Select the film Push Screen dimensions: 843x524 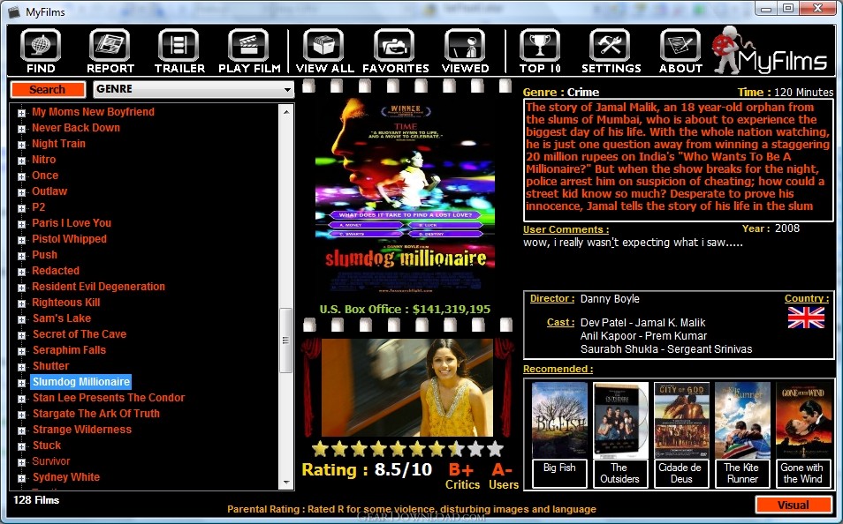click(x=44, y=255)
